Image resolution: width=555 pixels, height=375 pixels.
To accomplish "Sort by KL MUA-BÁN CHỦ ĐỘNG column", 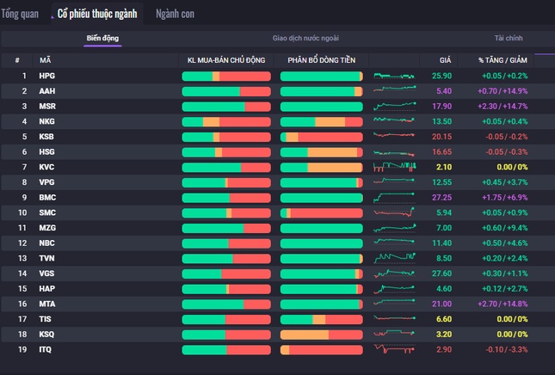I will click(226, 60).
